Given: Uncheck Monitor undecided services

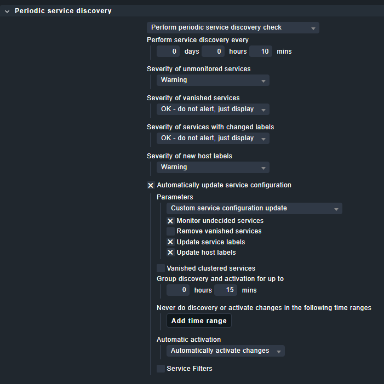Looking at the screenshot, I should [170, 221].
